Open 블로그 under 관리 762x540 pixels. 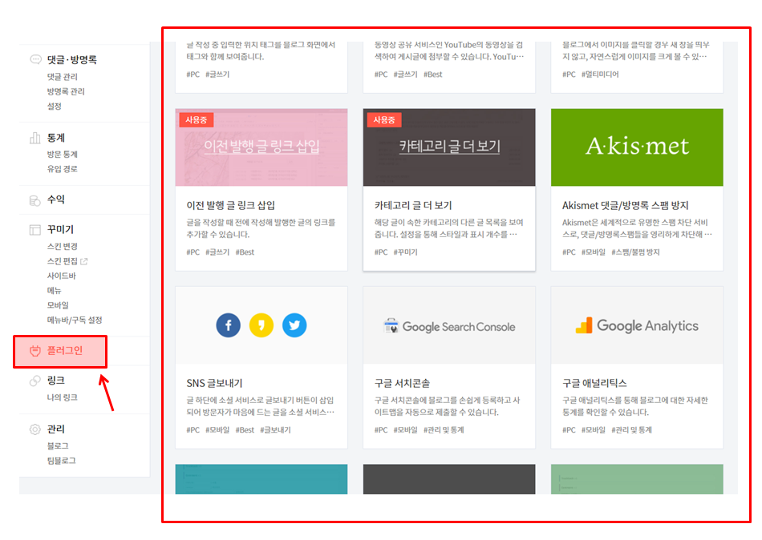pos(58,445)
